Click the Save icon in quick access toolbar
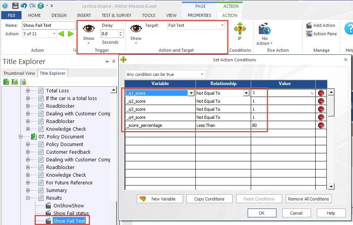This screenshot has height=225, width=353. [15, 6]
